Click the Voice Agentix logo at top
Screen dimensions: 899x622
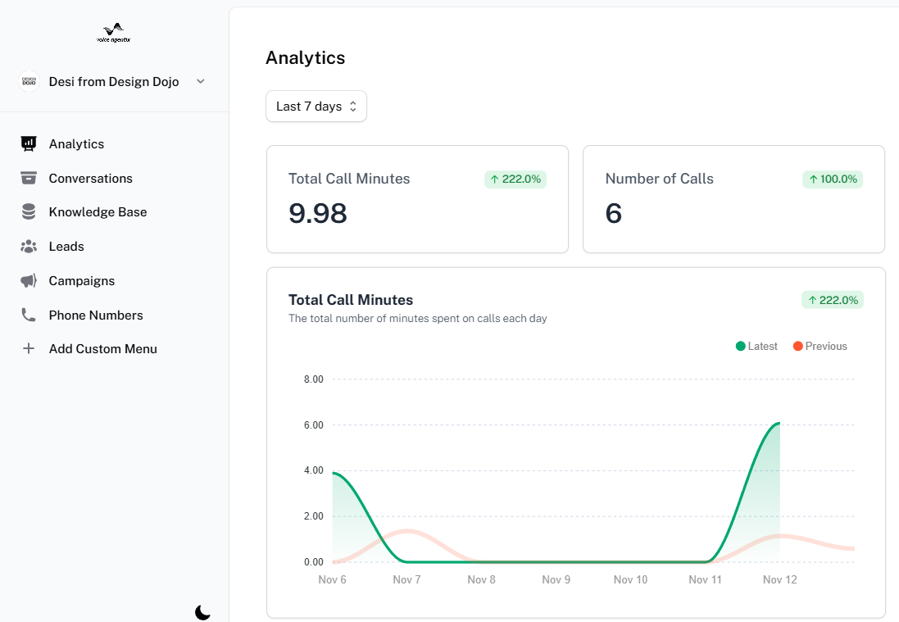coord(113,33)
